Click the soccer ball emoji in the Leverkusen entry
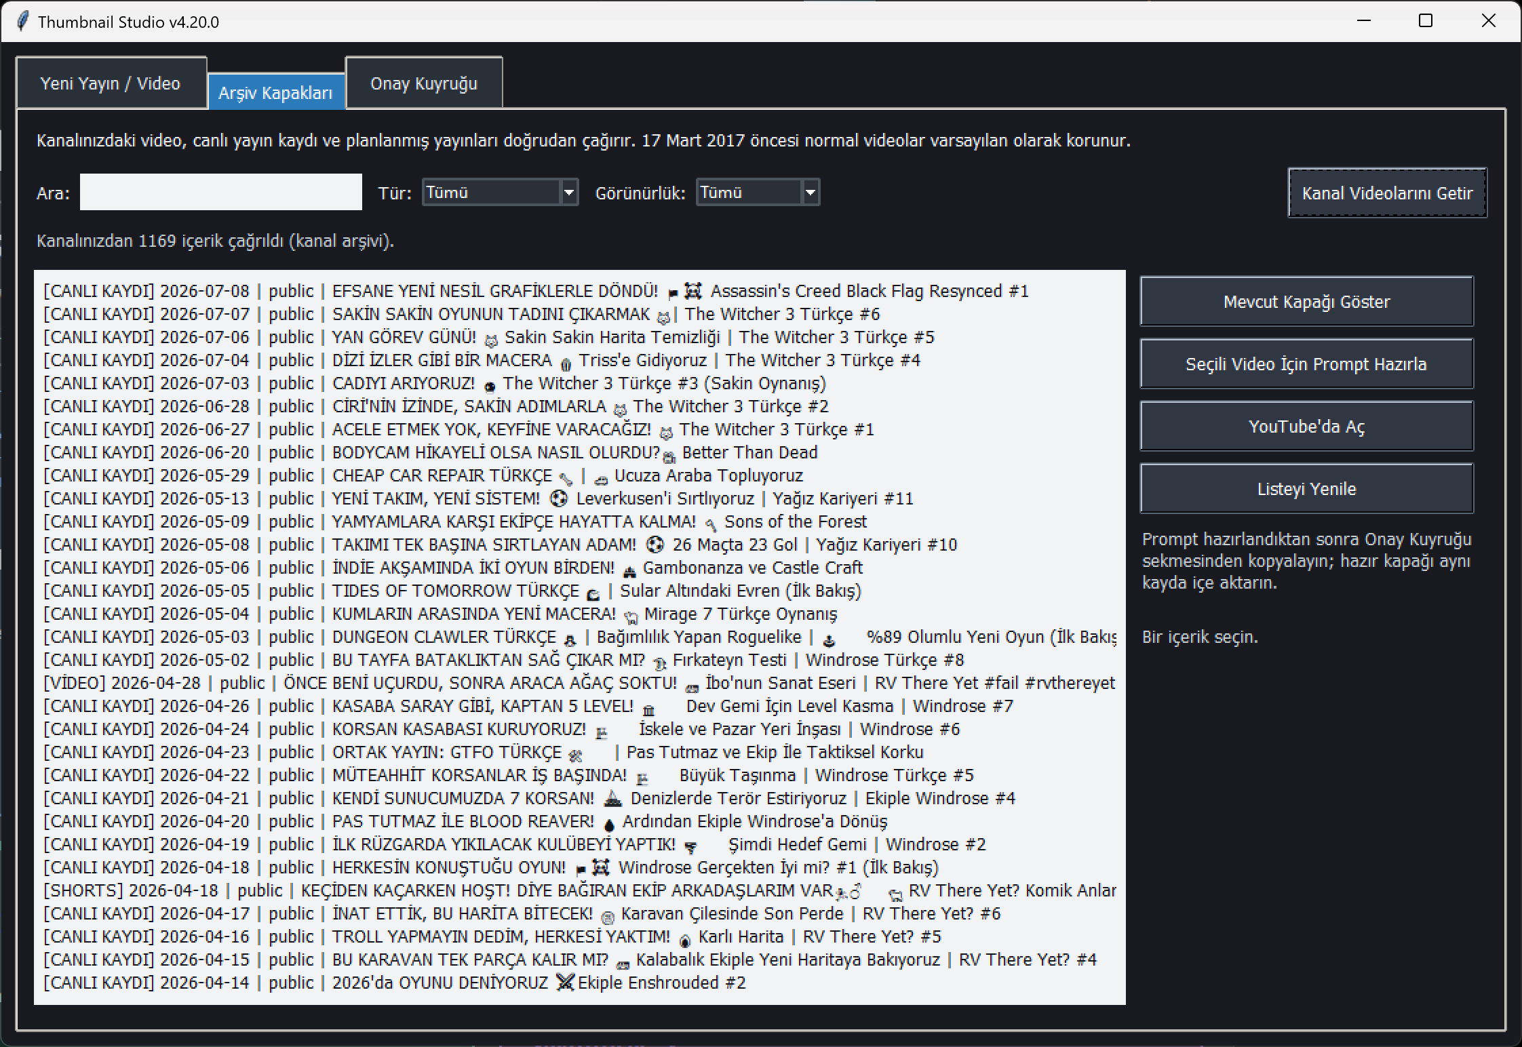This screenshot has width=1522, height=1047. (x=559, y=499)
